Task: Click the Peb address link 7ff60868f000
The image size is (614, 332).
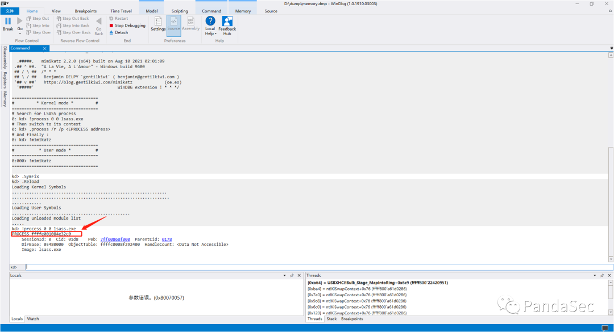Action: tap(115, 239)
